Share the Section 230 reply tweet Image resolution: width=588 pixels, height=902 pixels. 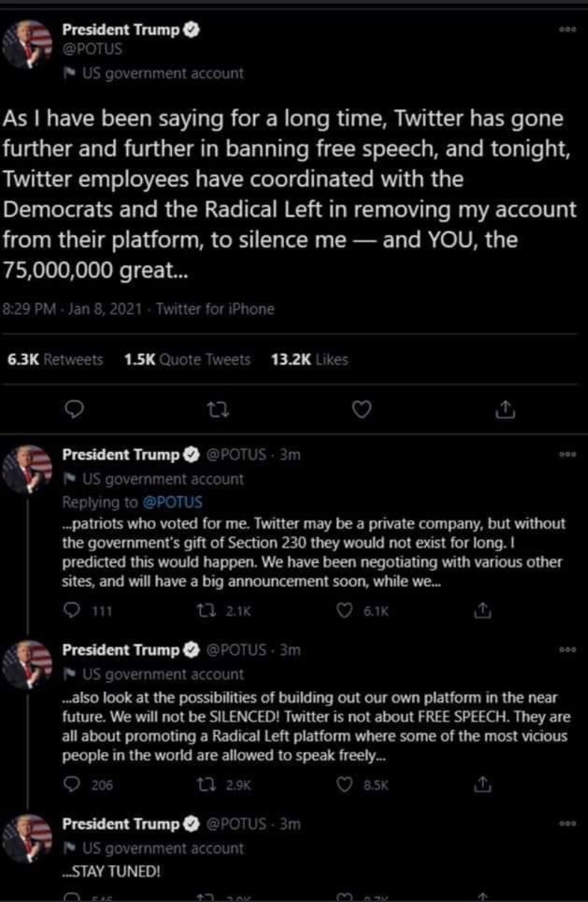tap(482, 610)
